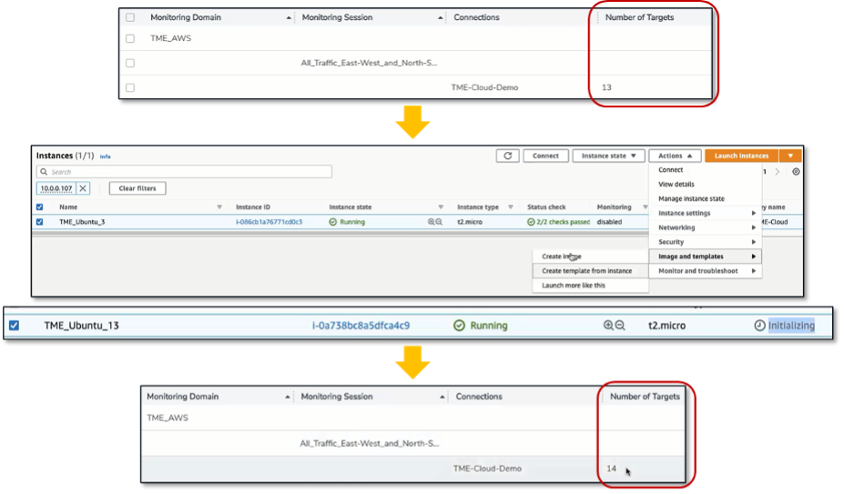Remove the 10.0.0.107 filter with the X icon
Image resolution: width=844 pixels, height=494 pixels.
coord(83,188)
